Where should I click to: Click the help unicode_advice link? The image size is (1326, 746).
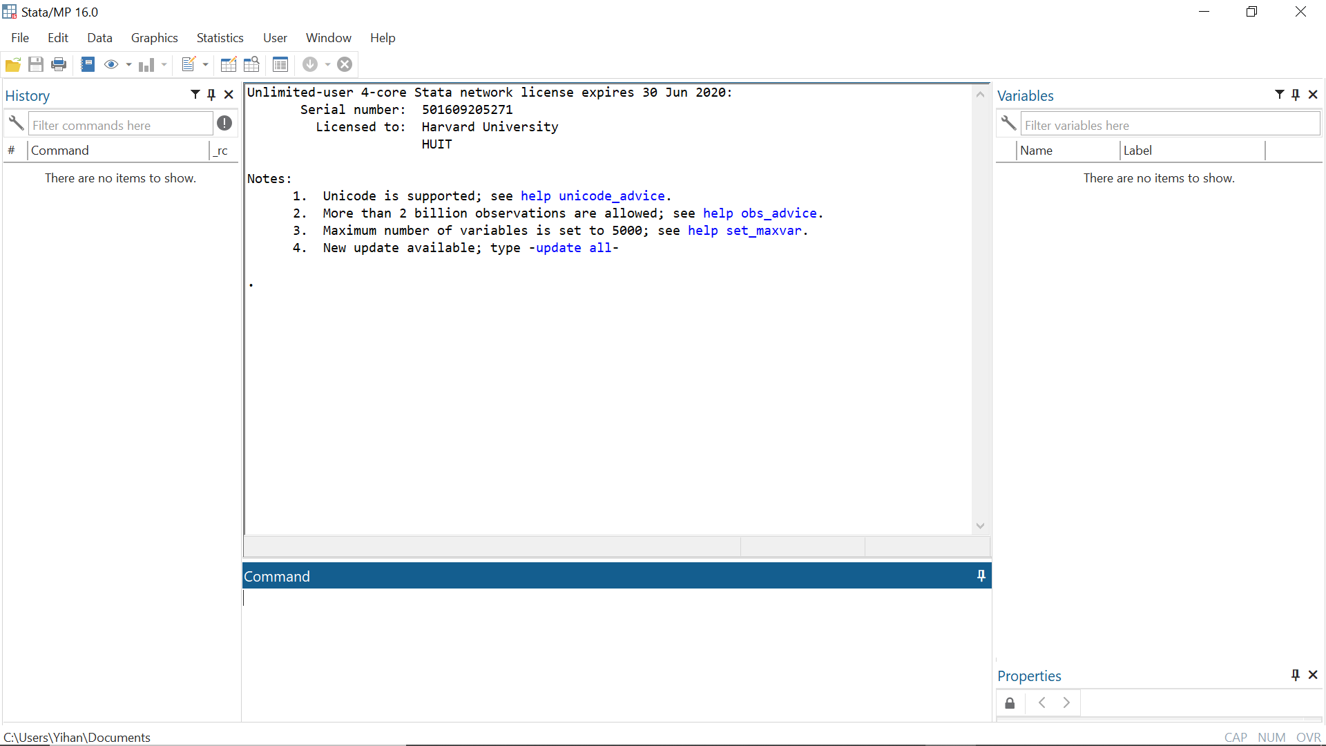[x=593, y=196]
